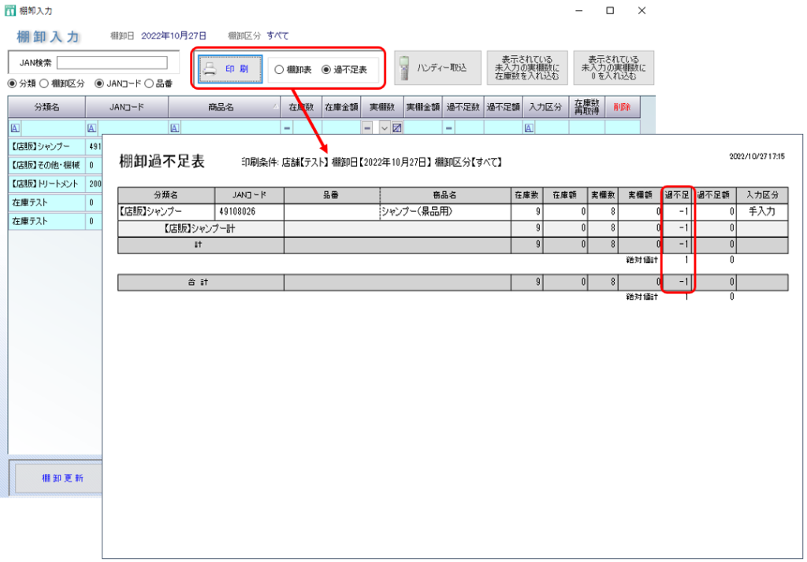Open JANコード column filter operator icon

(x=91, y=128)
